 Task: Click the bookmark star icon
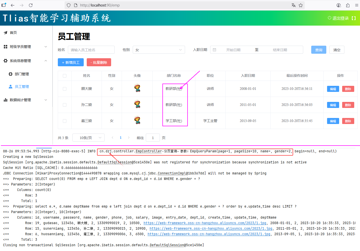click(301, 5)
